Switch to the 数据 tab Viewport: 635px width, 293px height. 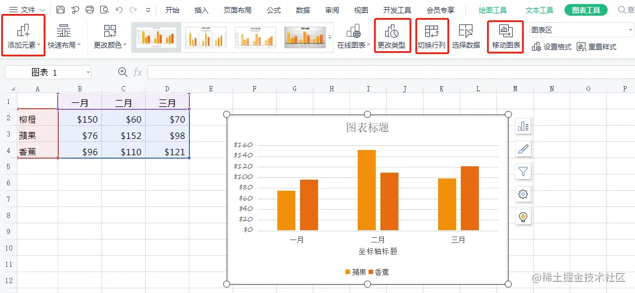pos(303,10)
